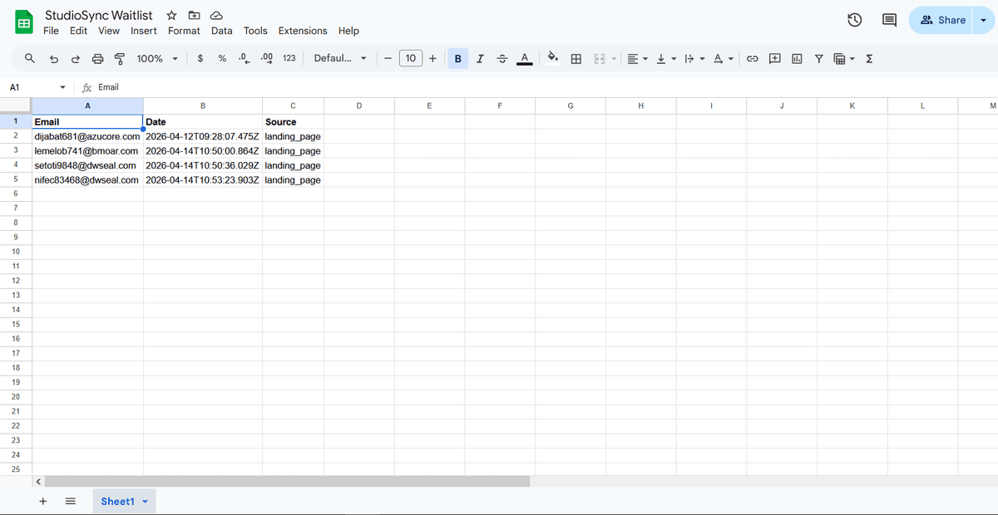
Task: Select the Format as currency icon
Action: 200,58
